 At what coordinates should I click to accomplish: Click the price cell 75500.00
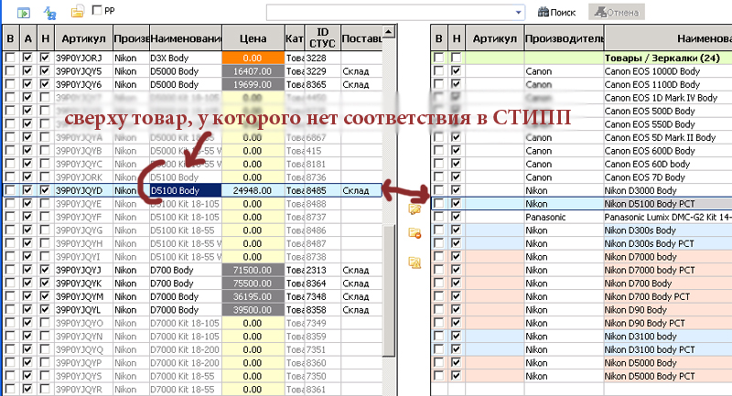tap(253, 284)
